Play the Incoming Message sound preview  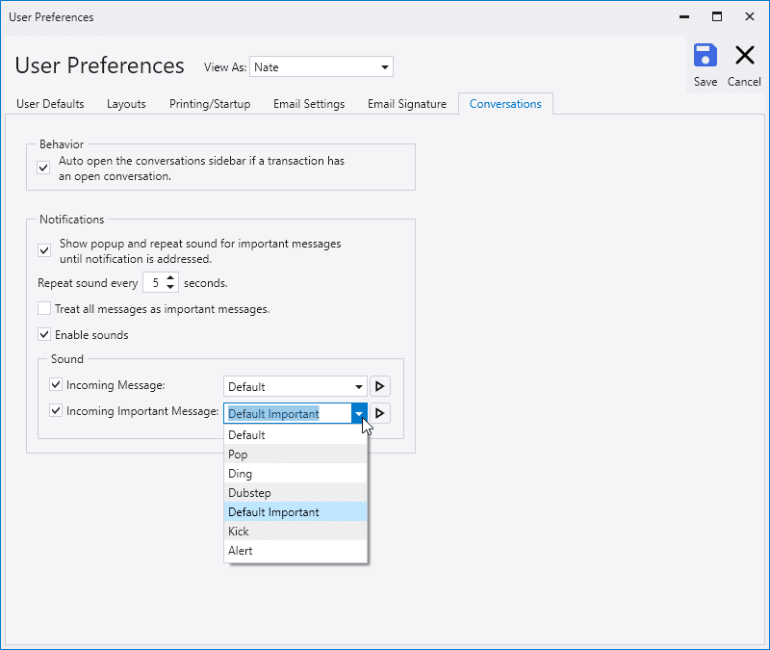[380, 386]
